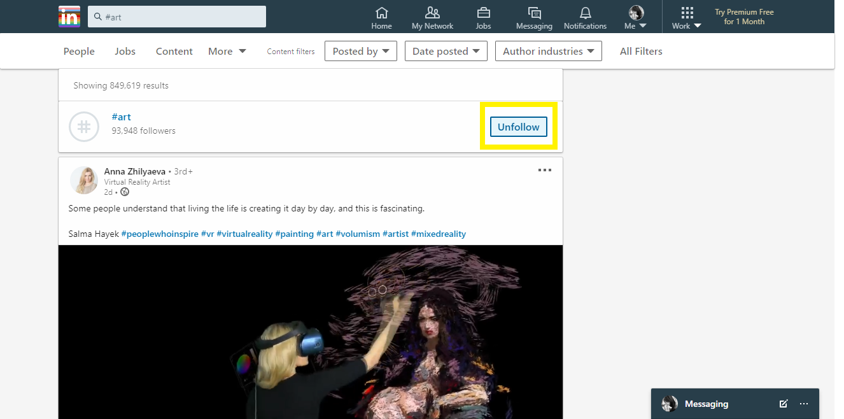
Task: Select the Jobs filter tab
Action: point(125,51)
